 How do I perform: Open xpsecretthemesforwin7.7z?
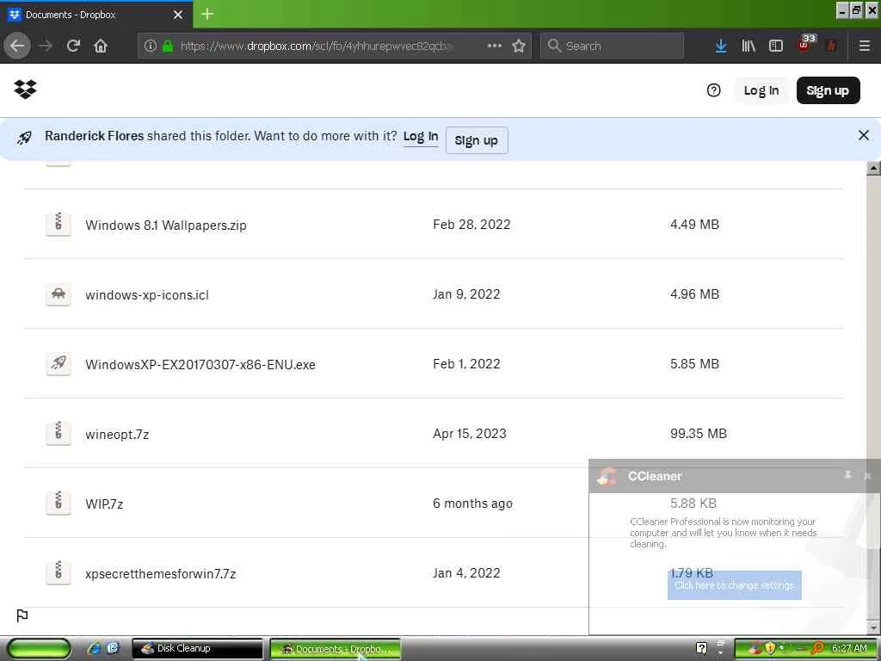tap(161, 574)
